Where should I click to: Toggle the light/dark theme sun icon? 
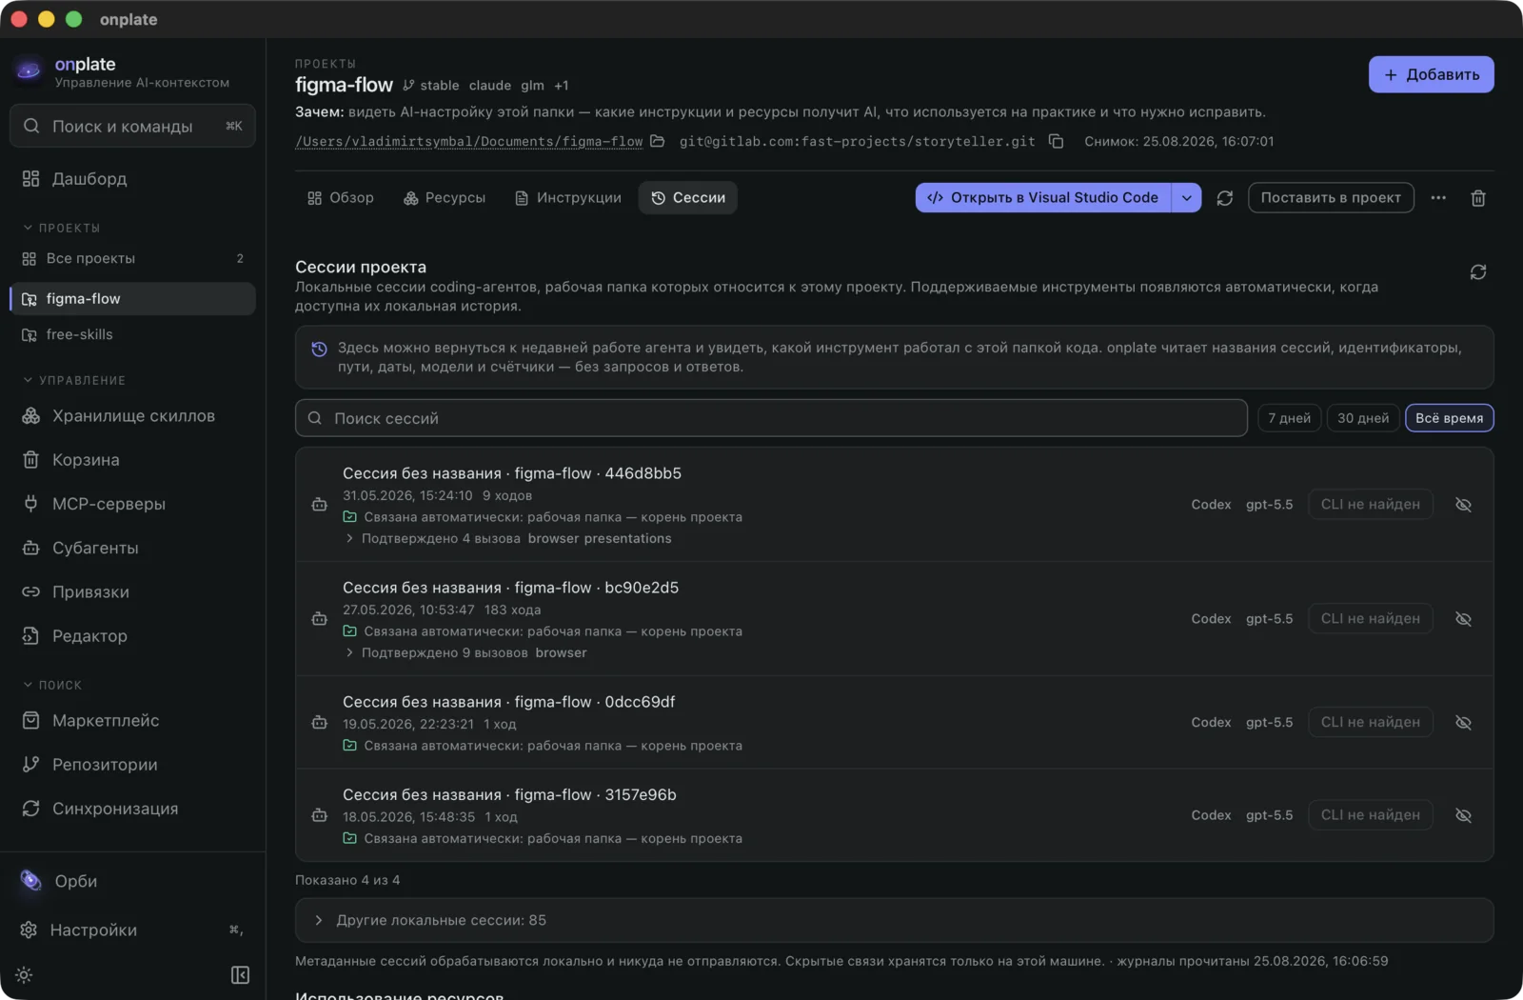25,975
